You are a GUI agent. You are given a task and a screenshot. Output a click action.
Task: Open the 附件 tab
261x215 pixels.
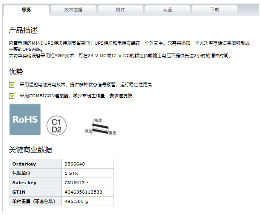(x=121, y=10)
